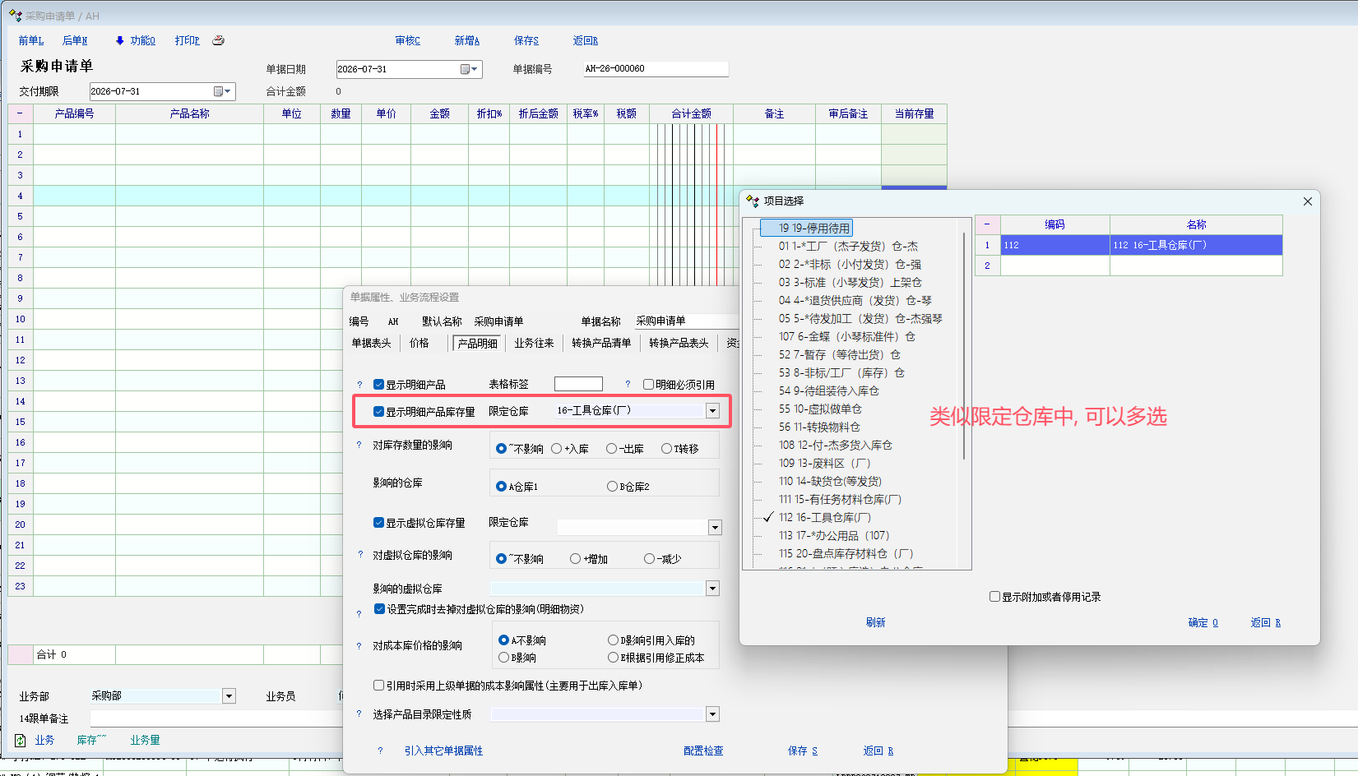
Task: Click 确定 O in 项目选择 dialog
Action: [1203, 623]
